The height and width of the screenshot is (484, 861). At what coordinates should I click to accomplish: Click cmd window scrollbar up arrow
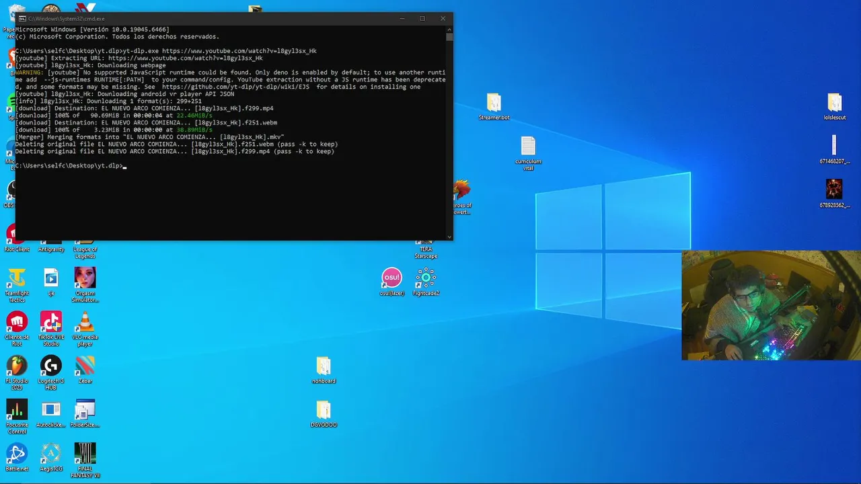(x=449, y=29)
